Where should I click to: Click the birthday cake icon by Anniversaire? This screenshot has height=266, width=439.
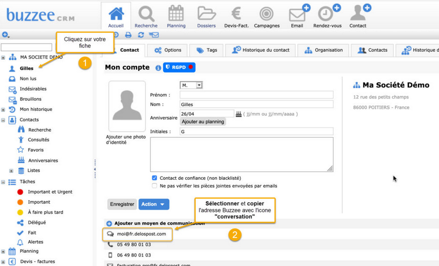[238, 114]
